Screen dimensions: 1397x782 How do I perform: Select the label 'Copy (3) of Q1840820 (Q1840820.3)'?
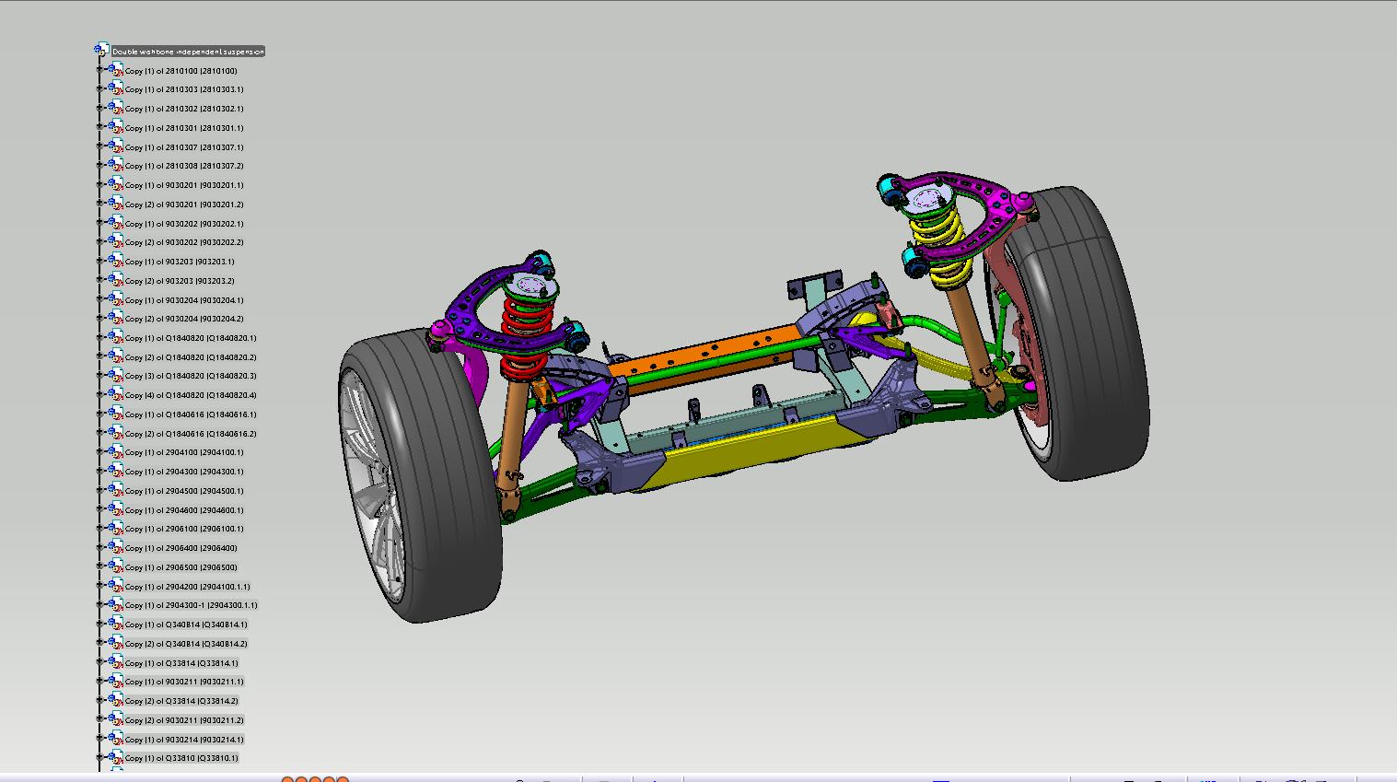191,376
